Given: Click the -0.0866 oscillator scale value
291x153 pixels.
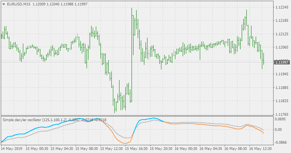Looking at the screenshot, I should coord(280,143).
